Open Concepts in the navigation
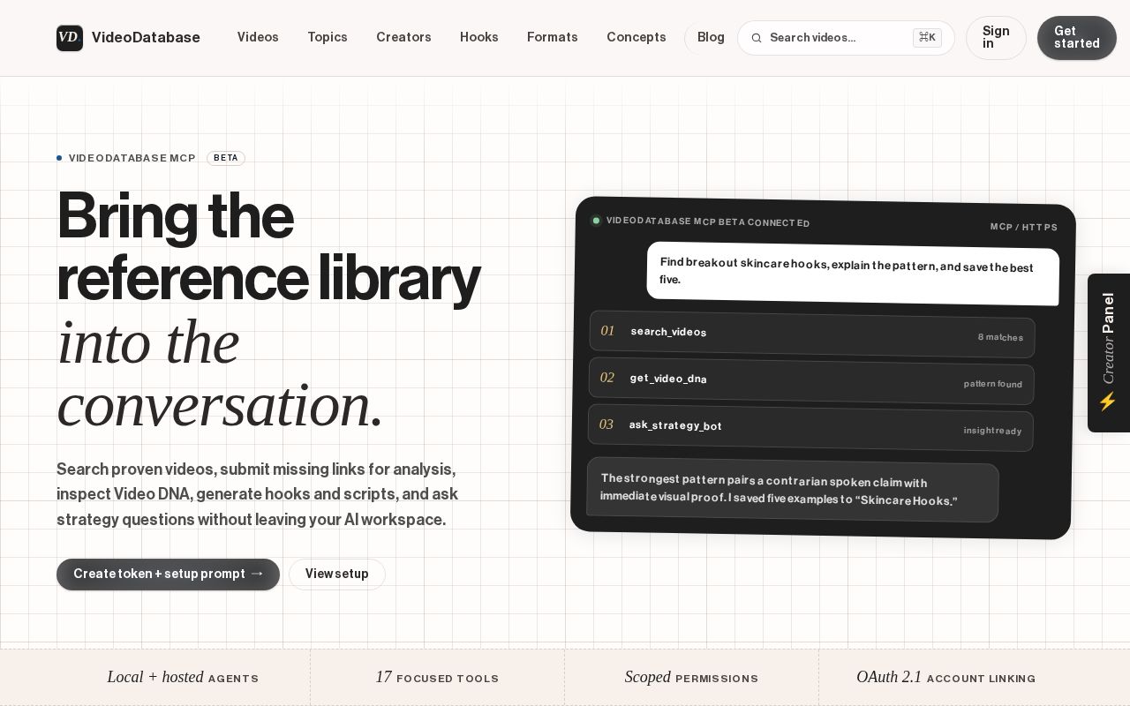Screen dimensions: 1130x706 coord(637,37)
